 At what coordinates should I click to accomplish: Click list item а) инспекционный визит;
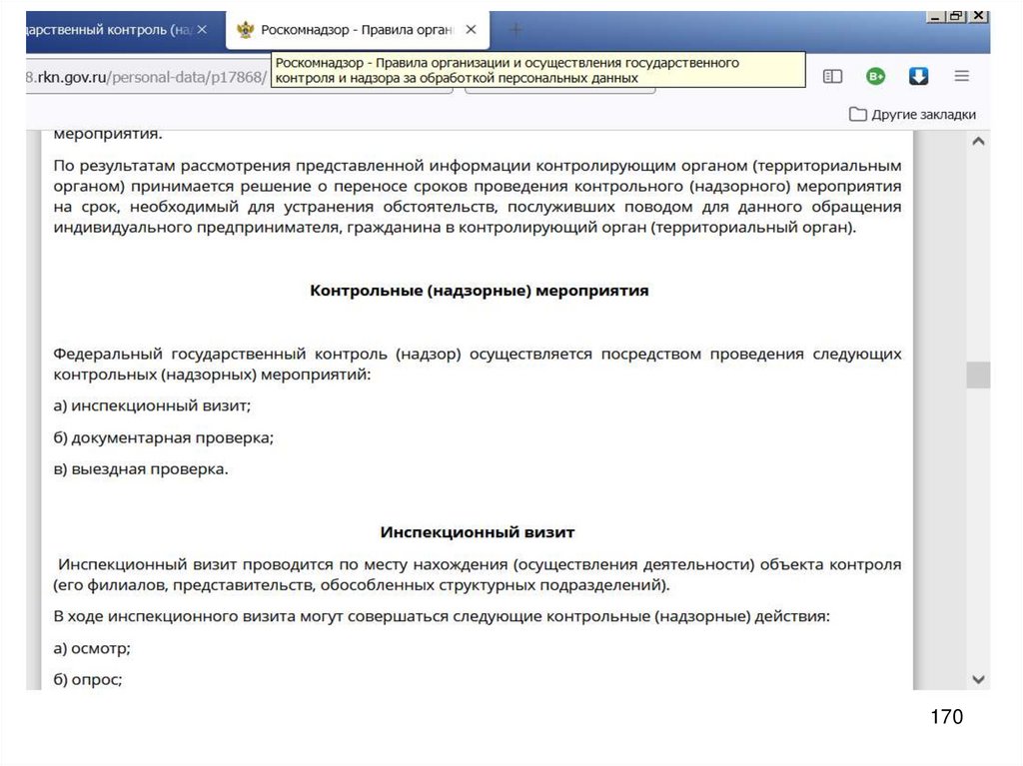[x=152, y=405]
